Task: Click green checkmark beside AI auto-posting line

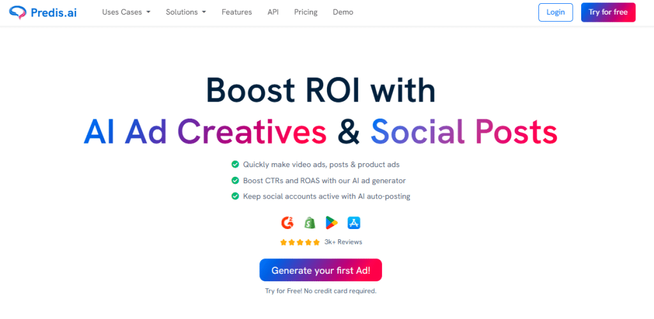Action: [235, 197]
